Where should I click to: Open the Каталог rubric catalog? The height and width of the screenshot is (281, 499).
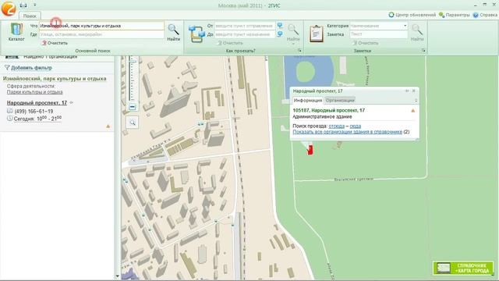point(16,32)
